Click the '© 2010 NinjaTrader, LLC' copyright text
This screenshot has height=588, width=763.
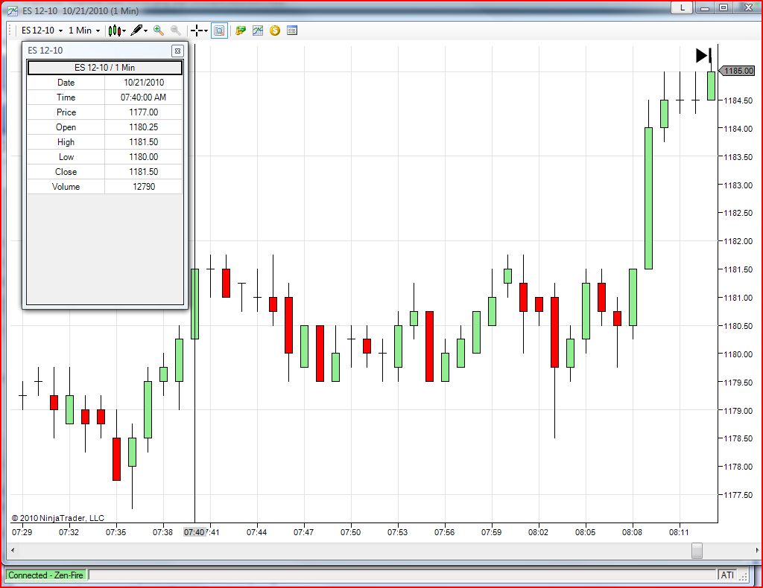[x=58, y=518]
